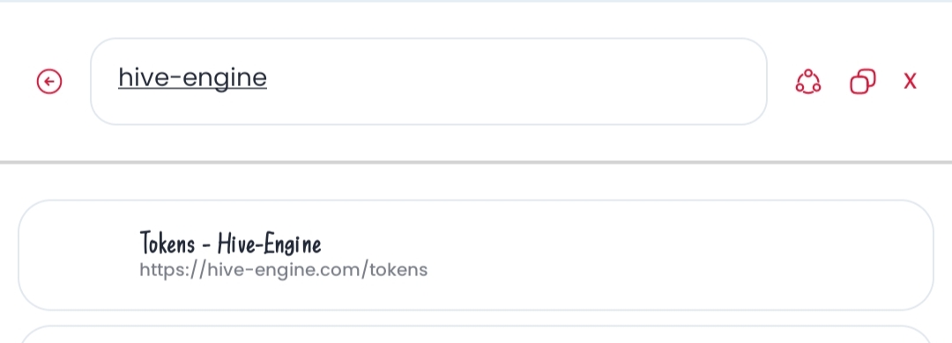Click empty space inside the search box
Image resolution: width=952 pixels, height=343 pixels.
coord(516,81)
